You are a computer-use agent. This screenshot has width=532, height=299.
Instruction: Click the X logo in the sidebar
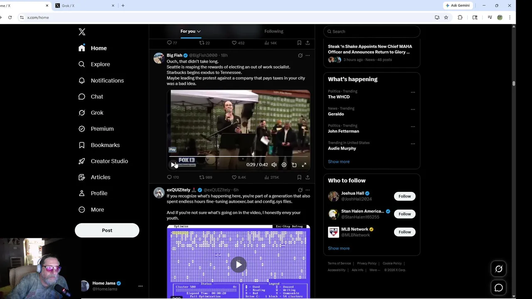[82, 32]
